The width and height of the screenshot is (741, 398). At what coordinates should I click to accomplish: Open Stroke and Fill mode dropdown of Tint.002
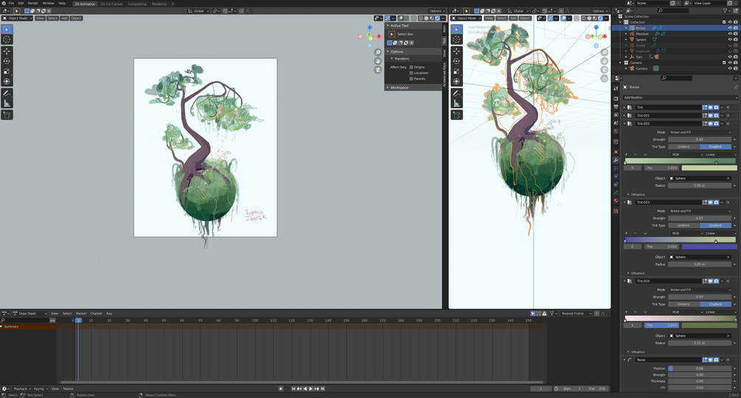[700, 132]
